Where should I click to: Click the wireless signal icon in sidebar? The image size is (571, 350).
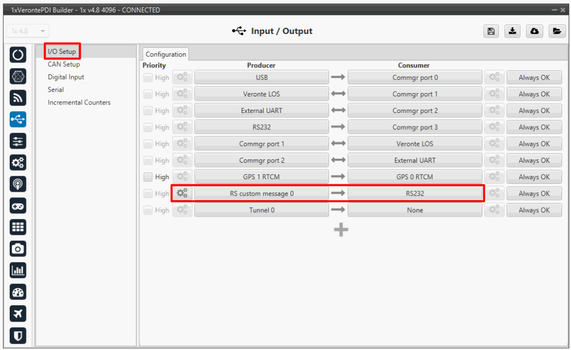click(x=18, y=98)
